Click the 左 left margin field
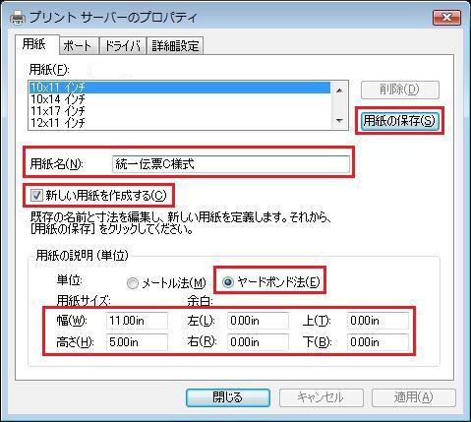471x422 pixels. coord(258,321)
